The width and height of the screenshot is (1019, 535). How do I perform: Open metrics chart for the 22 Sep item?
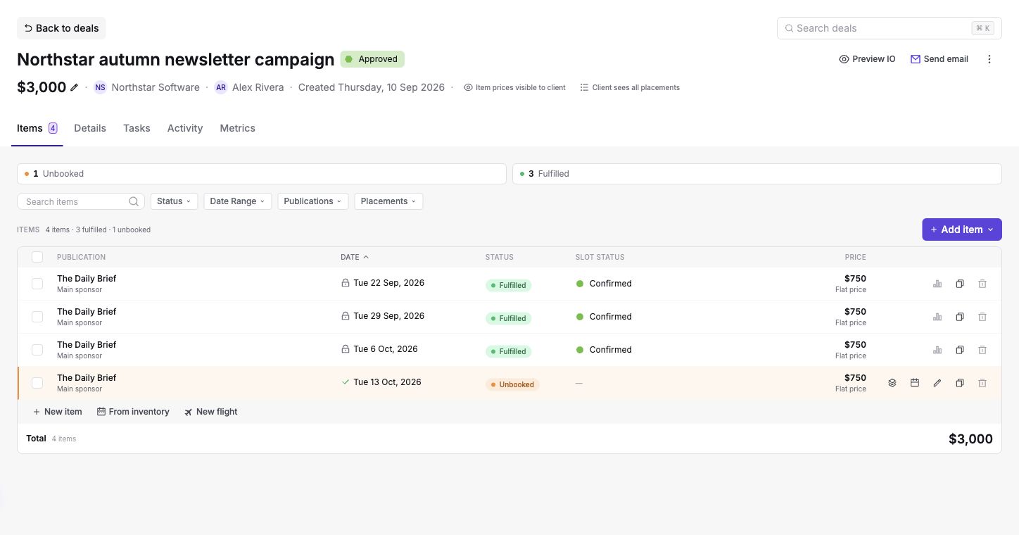937,284
